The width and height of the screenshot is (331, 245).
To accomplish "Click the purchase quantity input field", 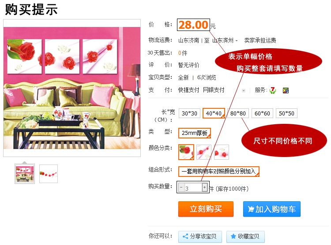I will (193, 188).
